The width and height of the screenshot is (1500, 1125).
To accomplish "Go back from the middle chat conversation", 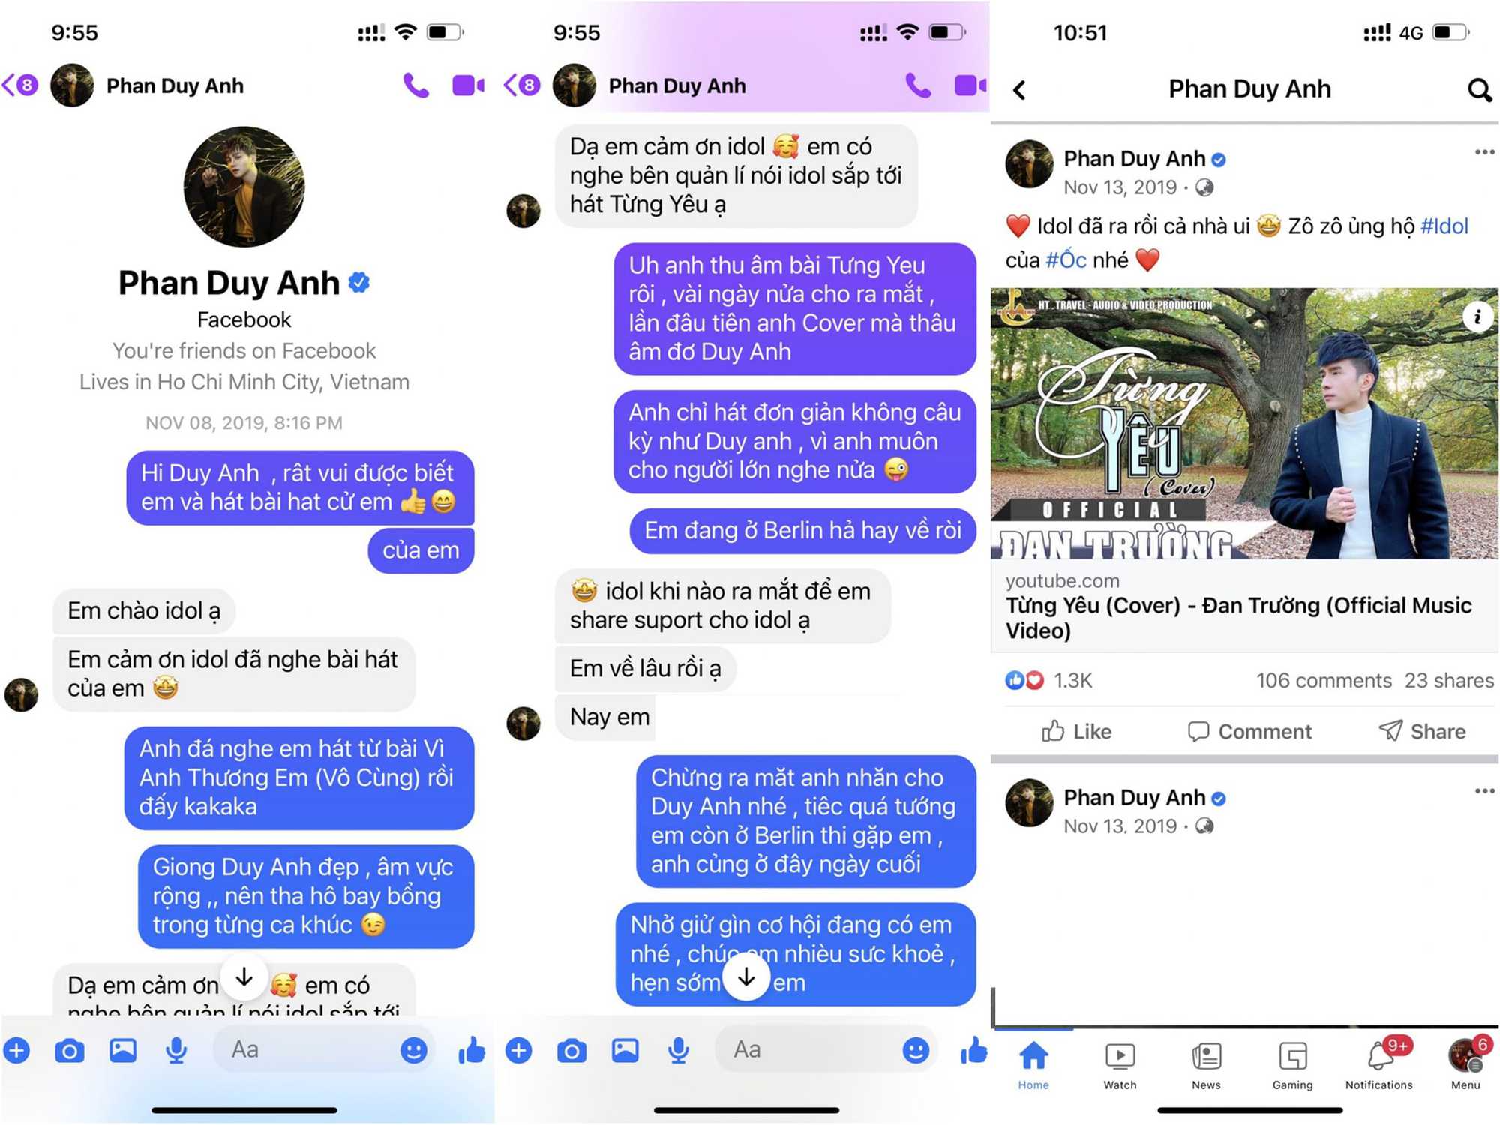I will tap(523, 85).
